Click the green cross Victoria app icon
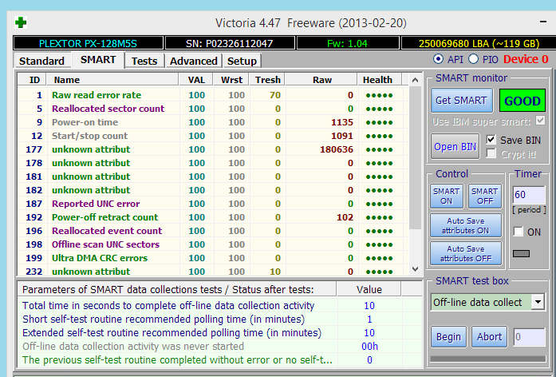This screenshot has height=377, width=556. [x=21, y=22]
